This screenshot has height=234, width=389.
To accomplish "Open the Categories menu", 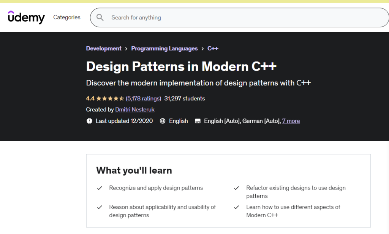I will pos(66,17).
